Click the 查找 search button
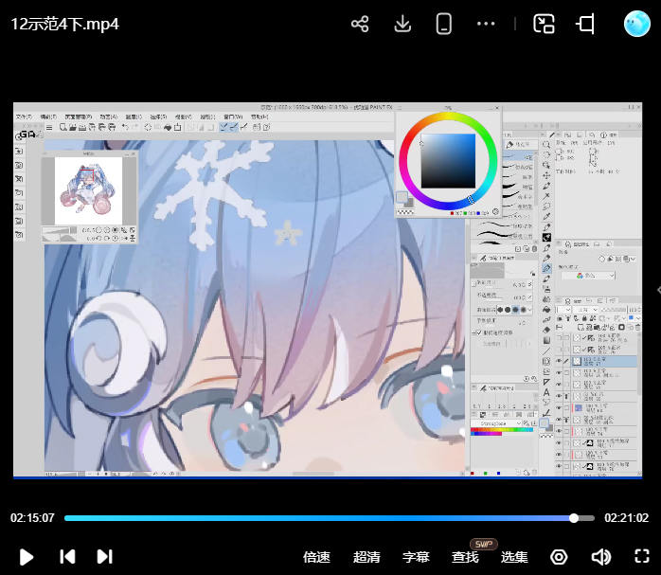 (465, 557)
